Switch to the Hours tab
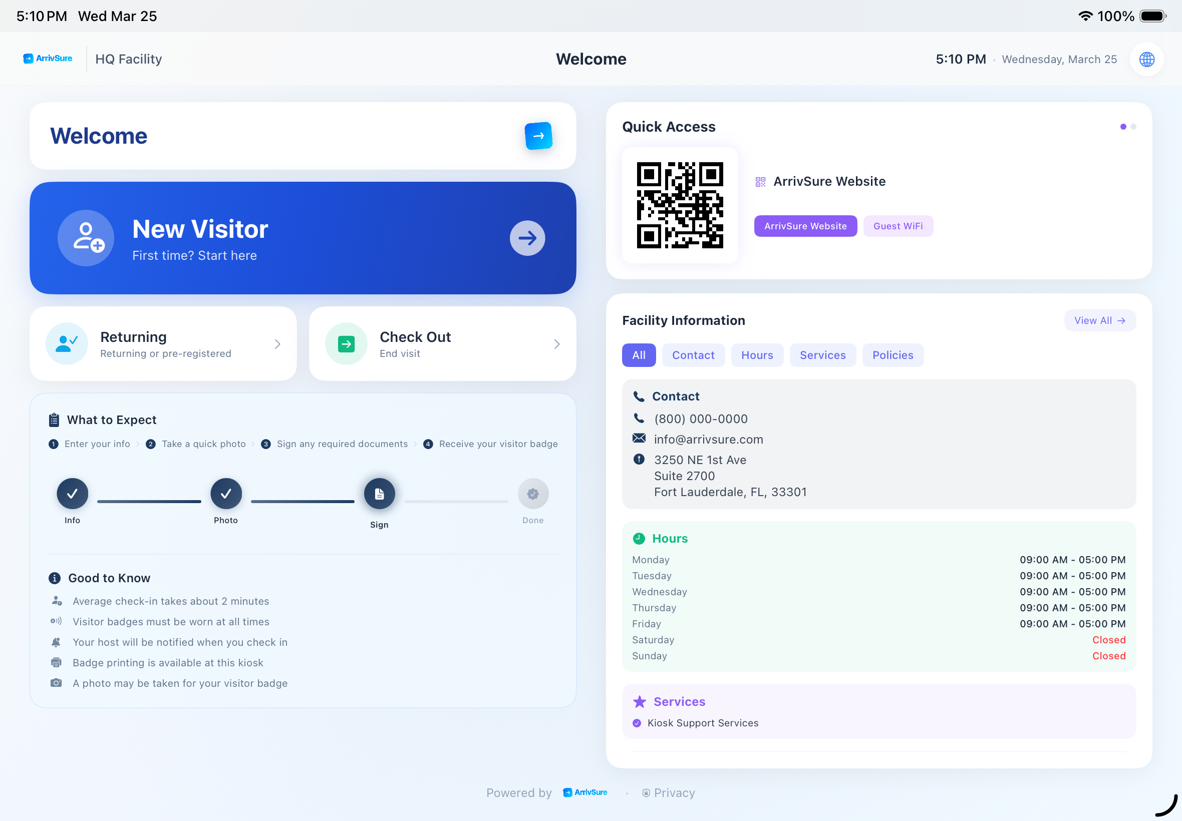Viewport: 1182px width, 821px height. point(756,355)
